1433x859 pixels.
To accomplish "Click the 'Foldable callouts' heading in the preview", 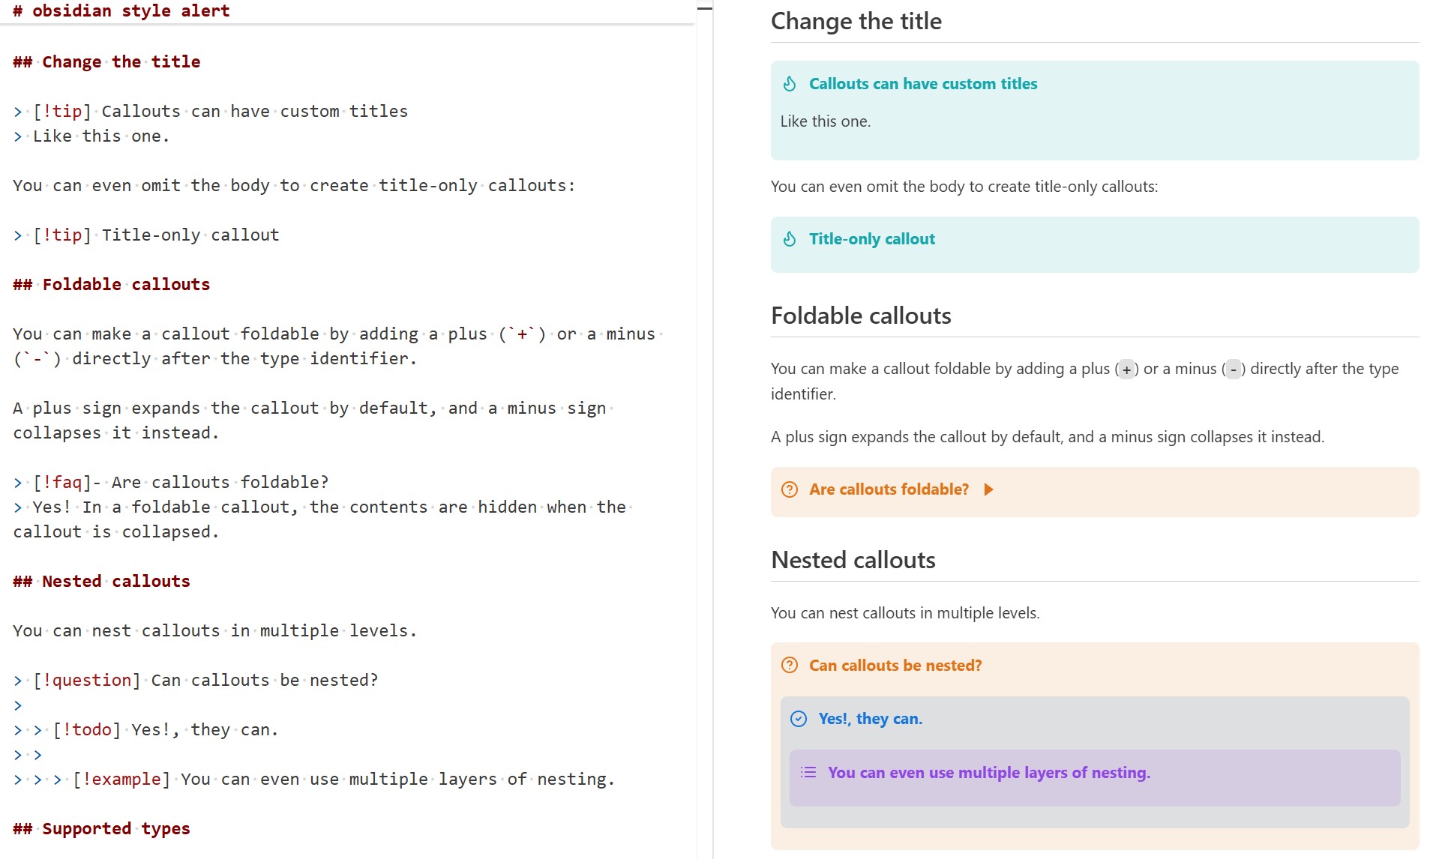I will 861,316.
